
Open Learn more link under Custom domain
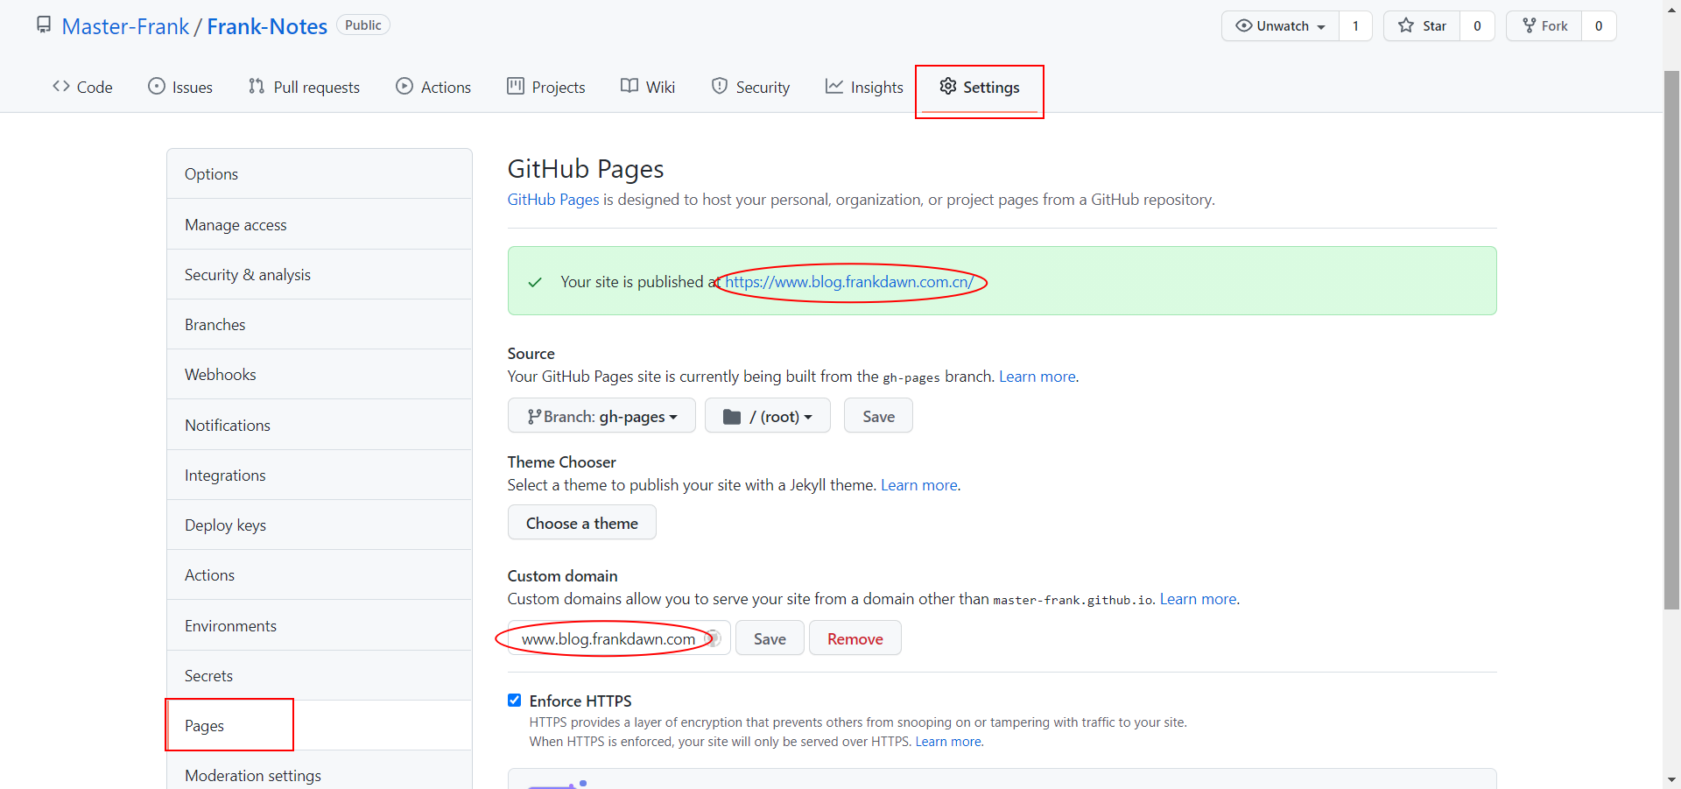(x=1199, y=599)
